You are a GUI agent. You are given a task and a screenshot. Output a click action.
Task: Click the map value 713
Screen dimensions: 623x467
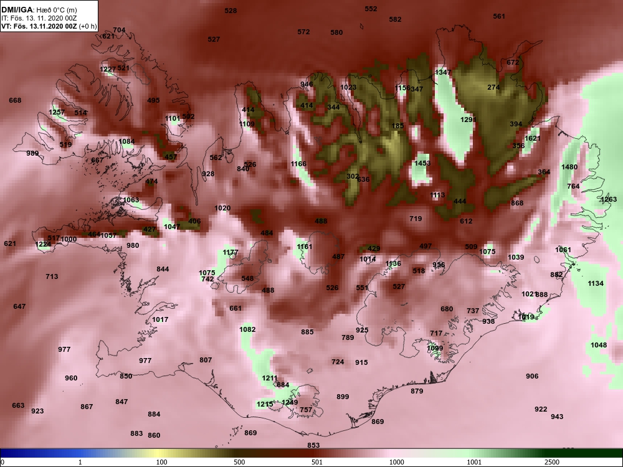(52, 277)
